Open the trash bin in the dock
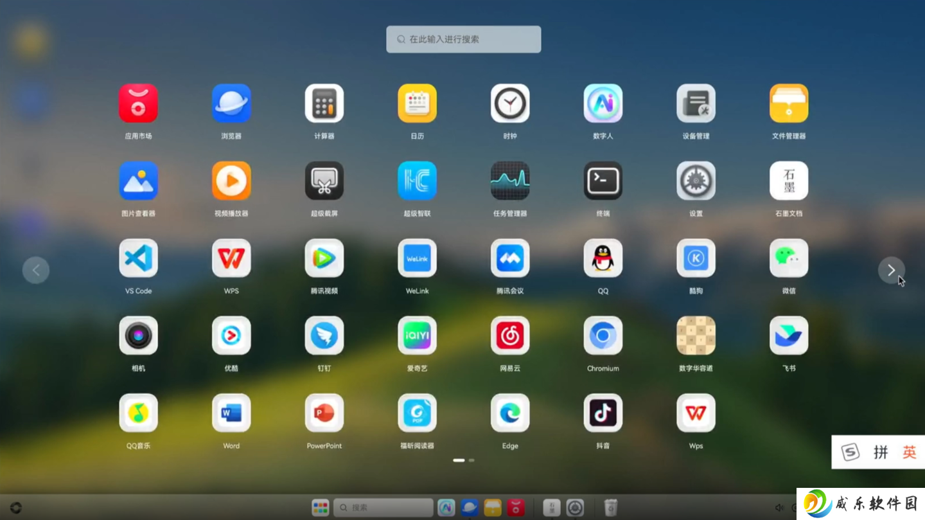This screenshot has width=925, height=520. (611, 508)
